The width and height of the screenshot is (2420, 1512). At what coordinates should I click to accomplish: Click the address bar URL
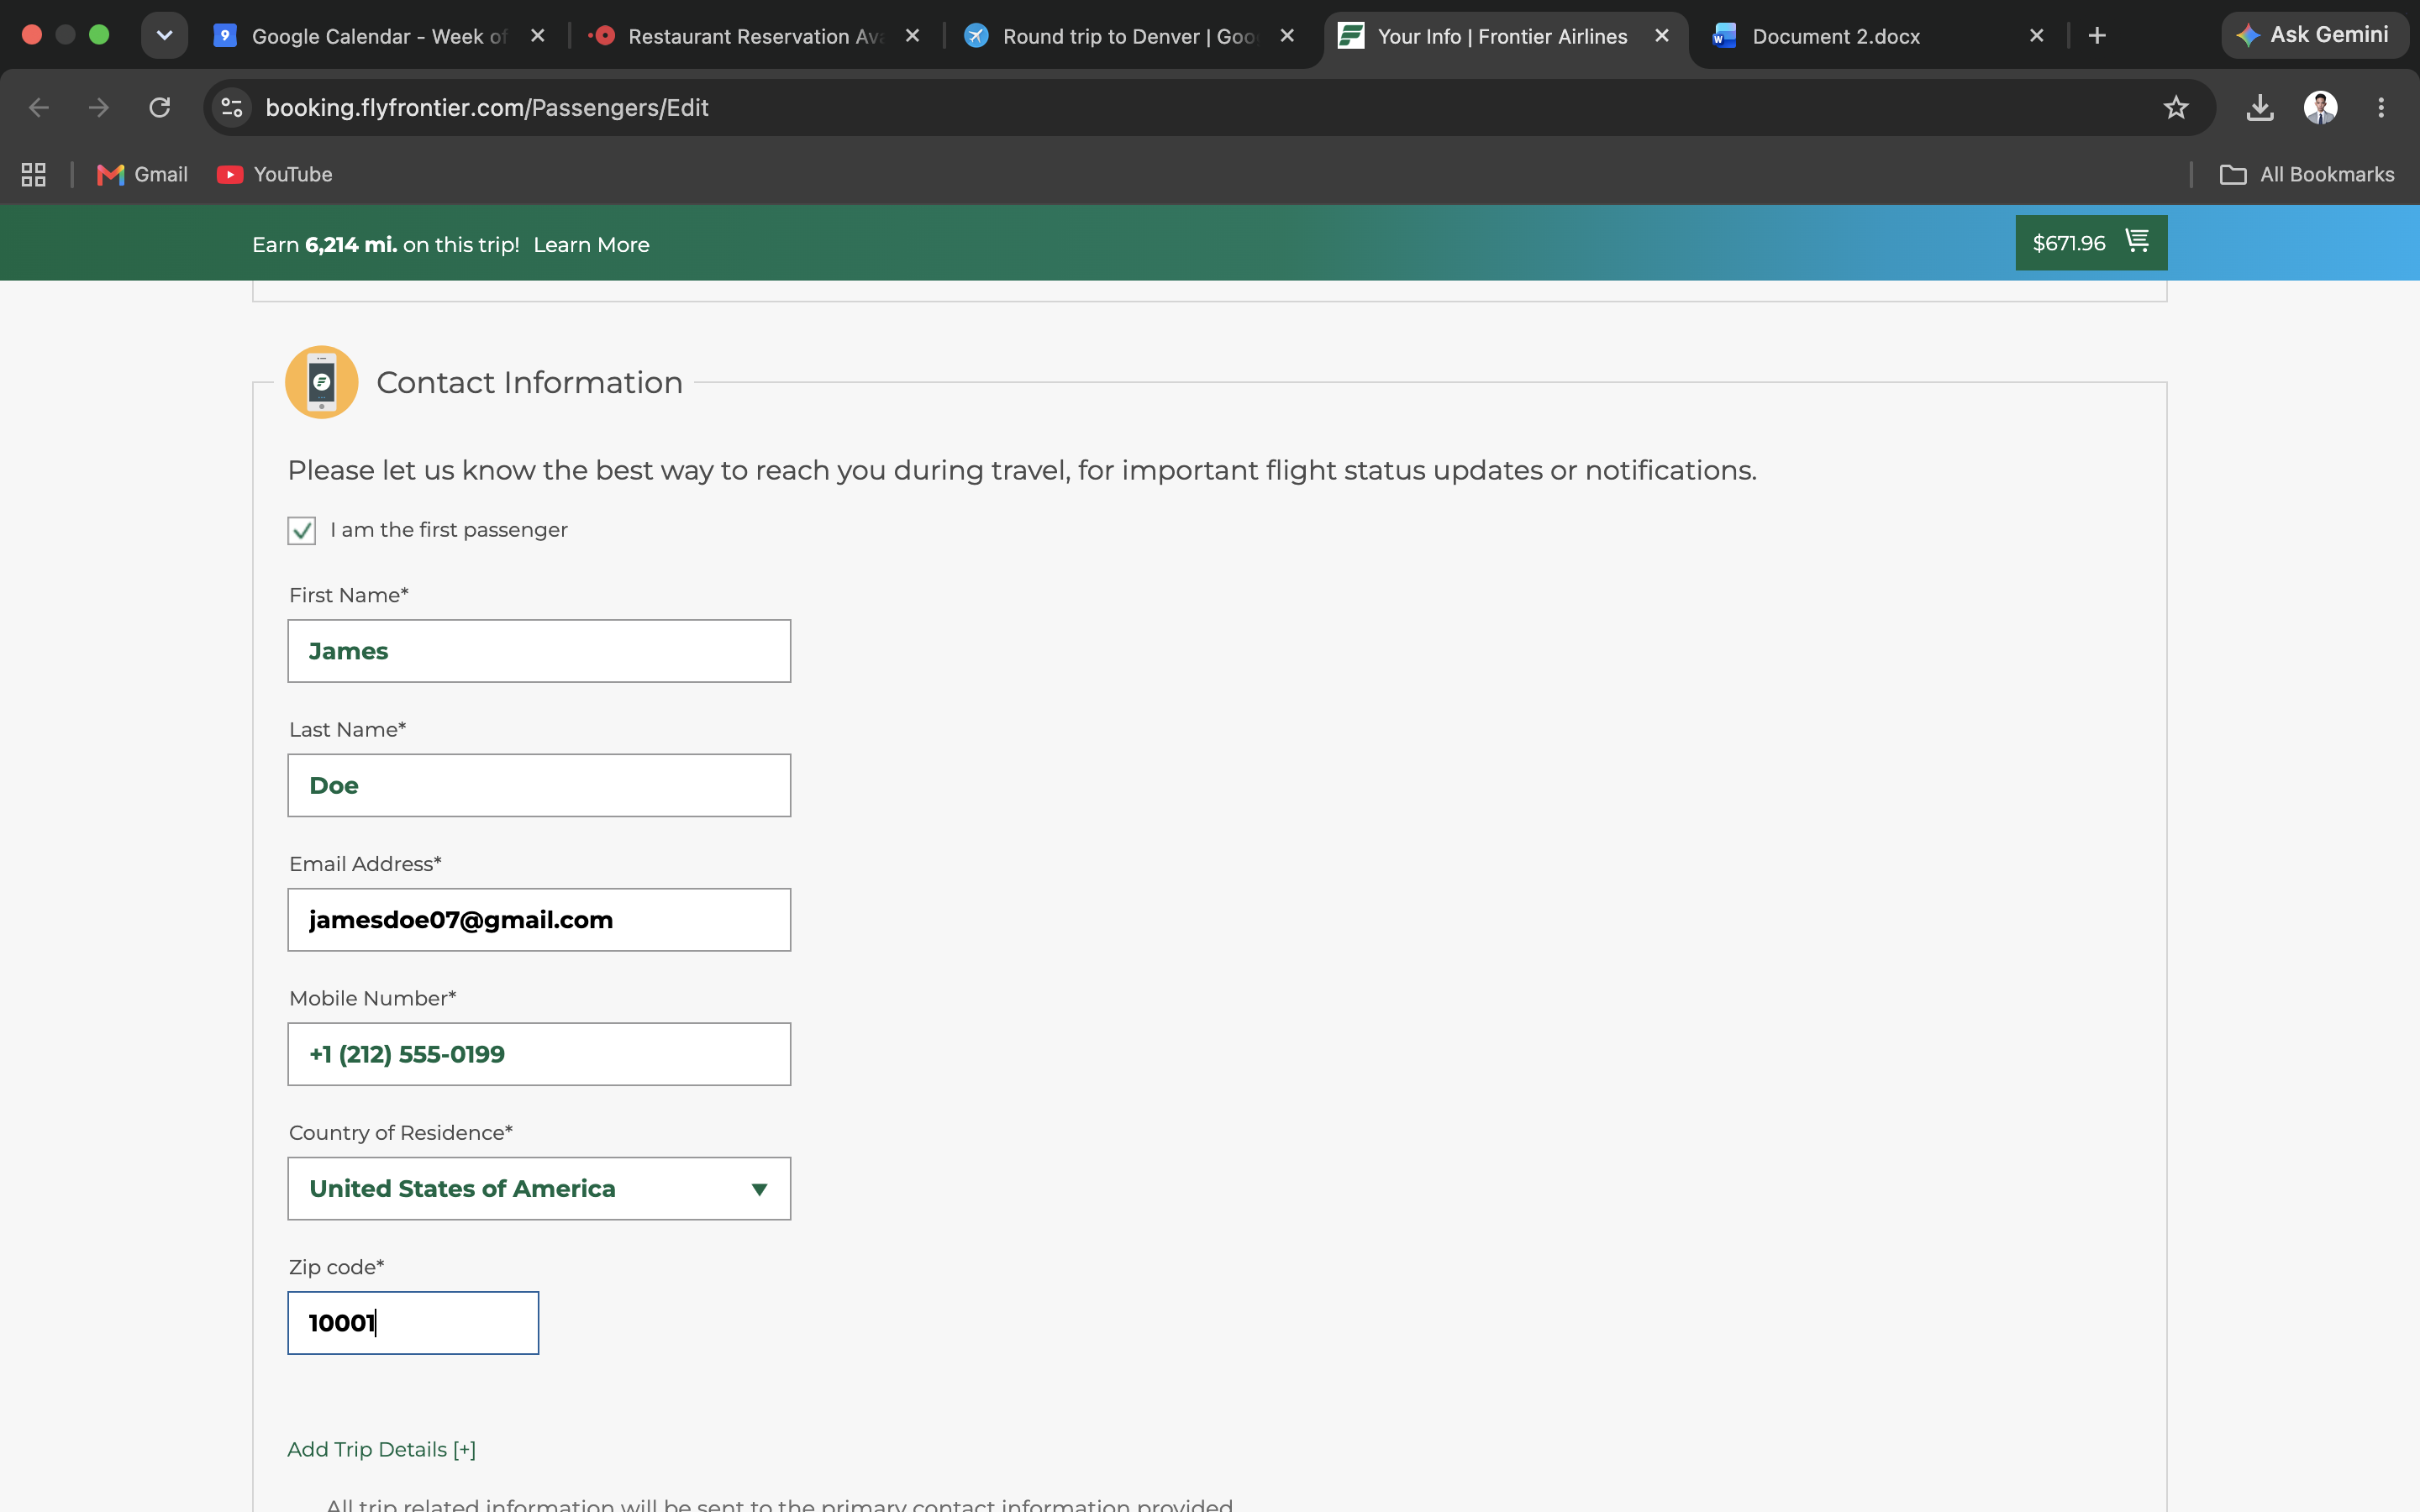487,107
